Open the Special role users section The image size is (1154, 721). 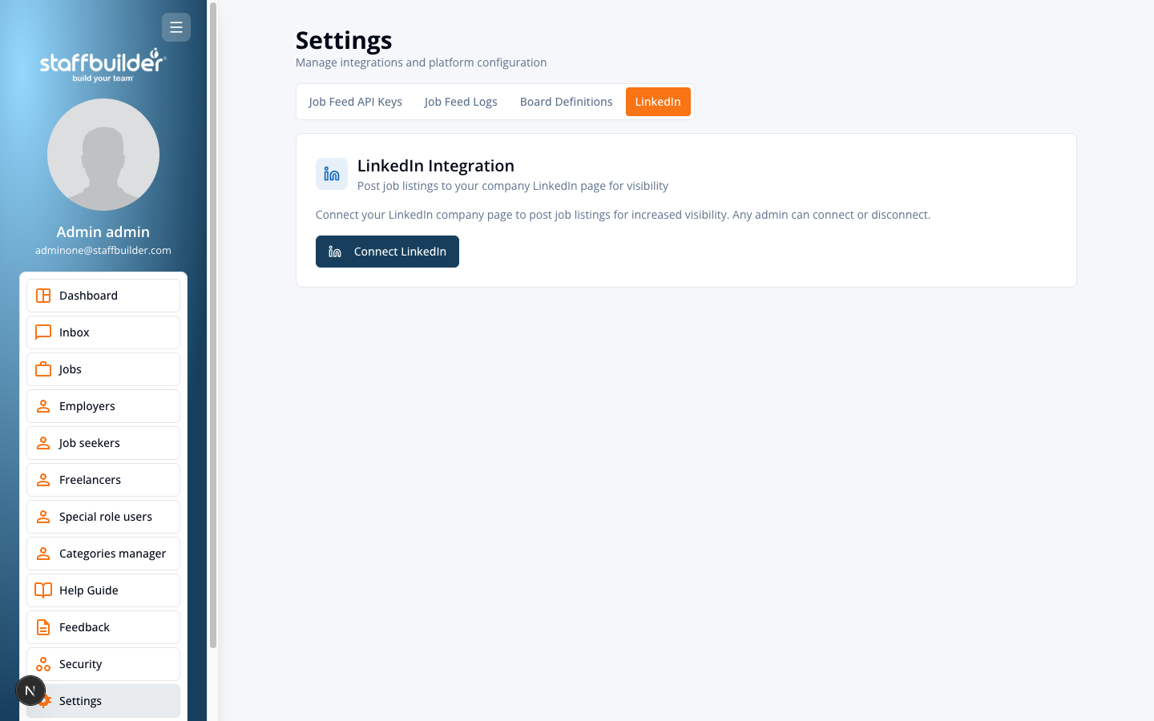click(x=103, y=517)
